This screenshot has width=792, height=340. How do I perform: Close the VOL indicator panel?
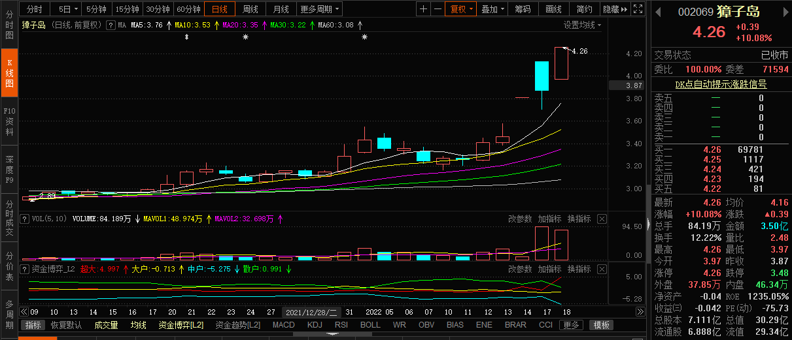(x=602, y=219)
